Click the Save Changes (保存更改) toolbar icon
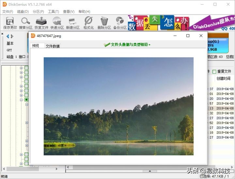235x179 pixels. click(x=10, y=23)
